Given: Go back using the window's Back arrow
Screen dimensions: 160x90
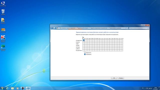Looking at the screenshot, I should coord(52,28).
